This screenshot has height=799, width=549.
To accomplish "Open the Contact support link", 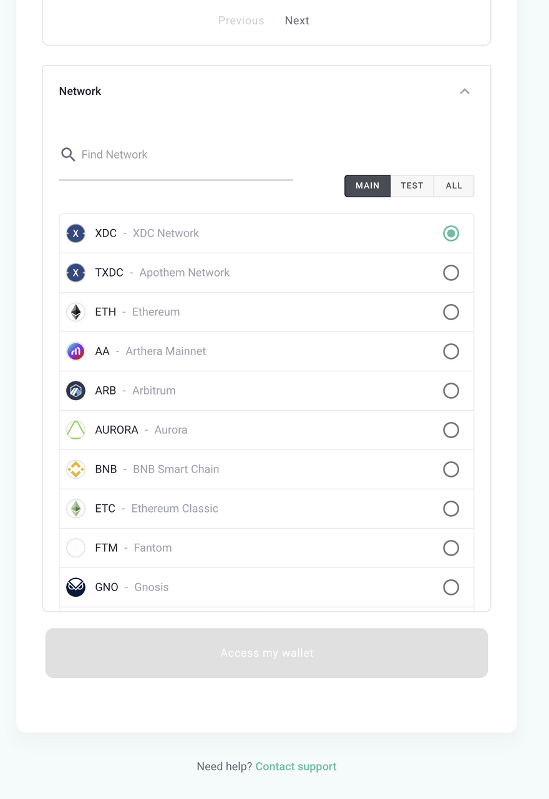I will point(296,767).
